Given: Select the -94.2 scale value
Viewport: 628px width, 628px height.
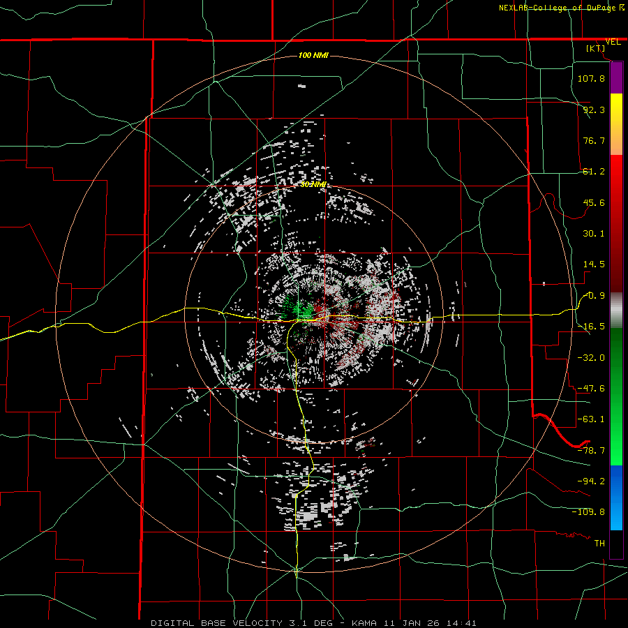Looking at the screenshot, I should (x=591, y=481).
